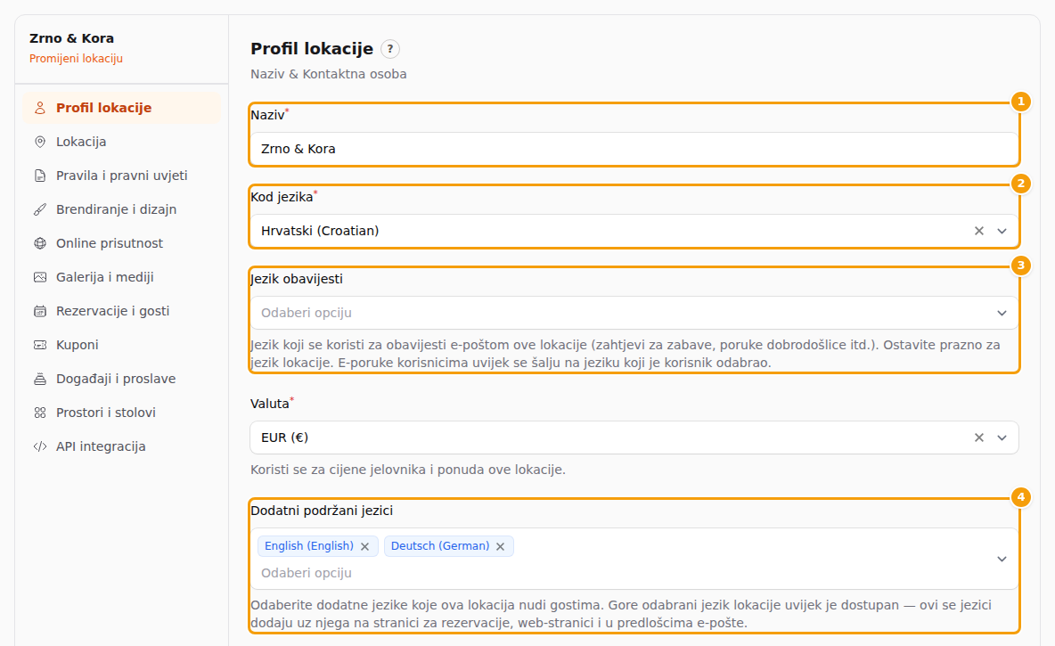Go to Pravila i pravni uvjeti
This screenshot has height=646, width=1055.
122,176
